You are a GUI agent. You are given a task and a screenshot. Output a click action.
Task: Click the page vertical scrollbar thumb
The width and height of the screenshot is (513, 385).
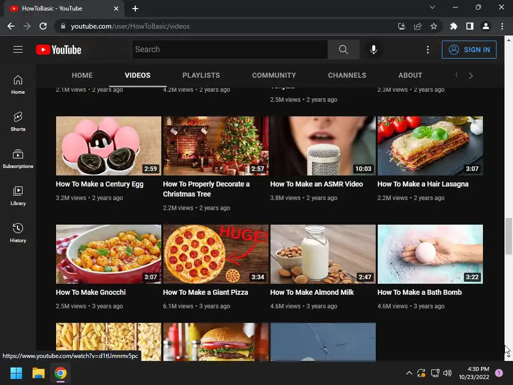[x=508, y=236]
